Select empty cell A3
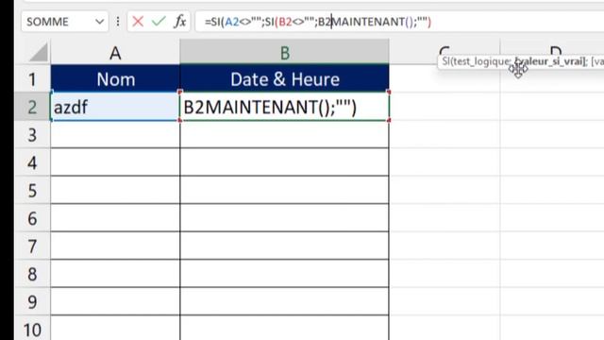 coord(115,134)
